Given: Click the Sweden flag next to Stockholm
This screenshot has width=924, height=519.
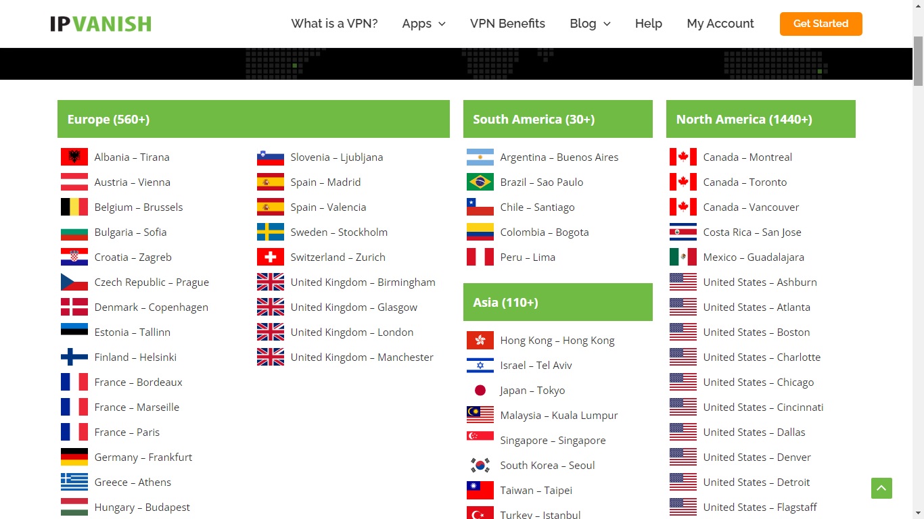Looking at the screenshot, I should tap(270, 232).
